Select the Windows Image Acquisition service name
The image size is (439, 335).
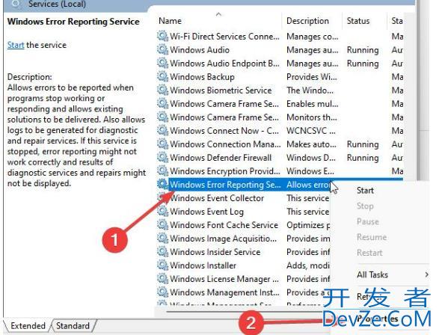(x=223, y=239)
